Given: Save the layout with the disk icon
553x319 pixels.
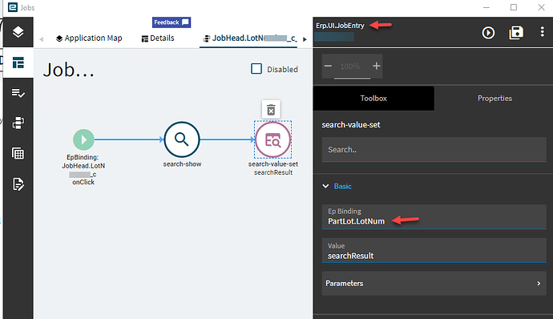Looking at the screenshot, I should point(516,33).
